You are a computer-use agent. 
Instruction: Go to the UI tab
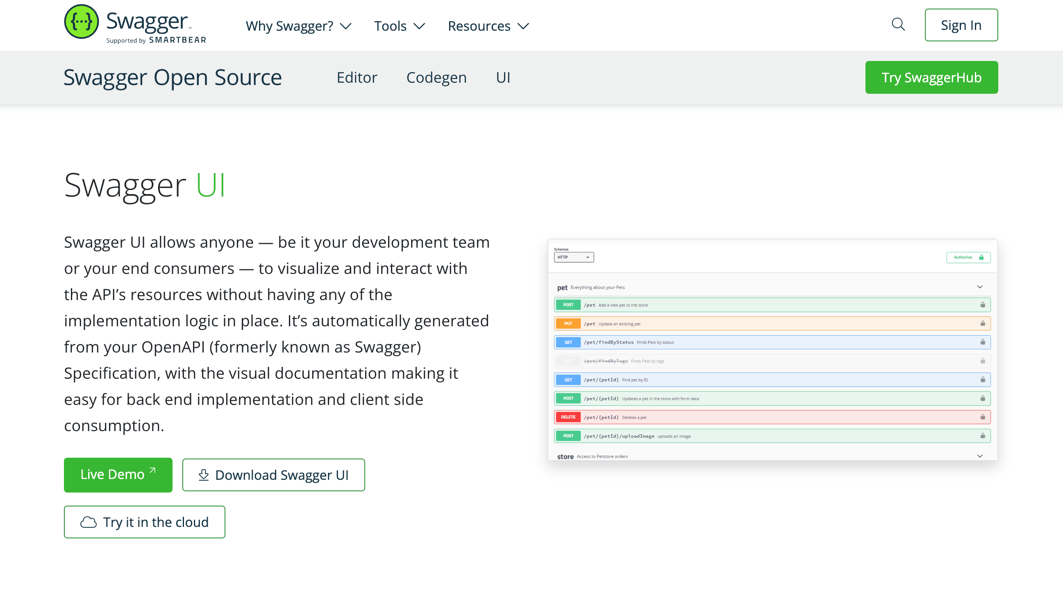(503, 77)
